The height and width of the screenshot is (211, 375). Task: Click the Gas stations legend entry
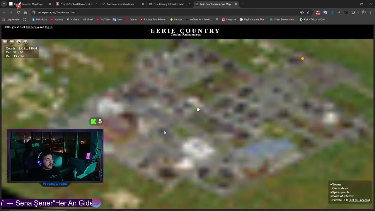pos(339,188)
